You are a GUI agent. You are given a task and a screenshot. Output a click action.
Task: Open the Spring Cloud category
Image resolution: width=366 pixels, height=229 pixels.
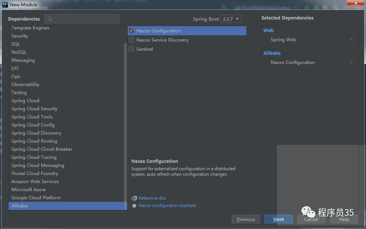66,100
